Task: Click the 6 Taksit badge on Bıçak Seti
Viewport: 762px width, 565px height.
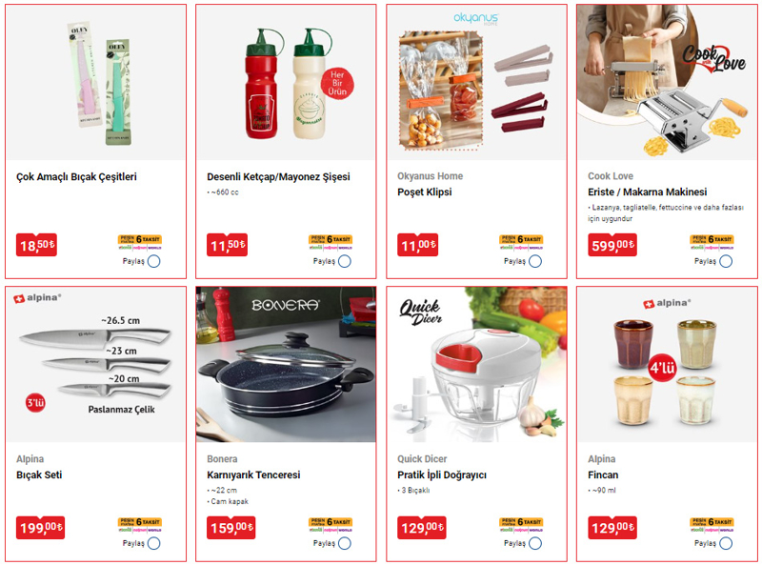Action: tap(139, 522)
